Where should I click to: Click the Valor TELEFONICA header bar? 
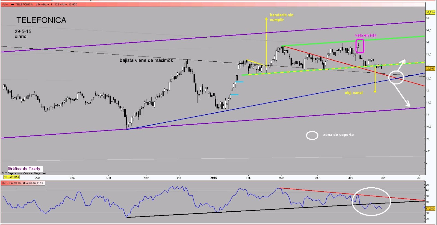point(213,4)
